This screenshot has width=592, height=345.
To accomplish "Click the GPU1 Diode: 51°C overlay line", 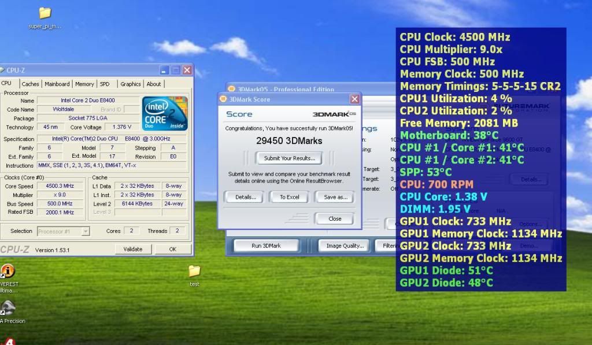I will 446,270.
